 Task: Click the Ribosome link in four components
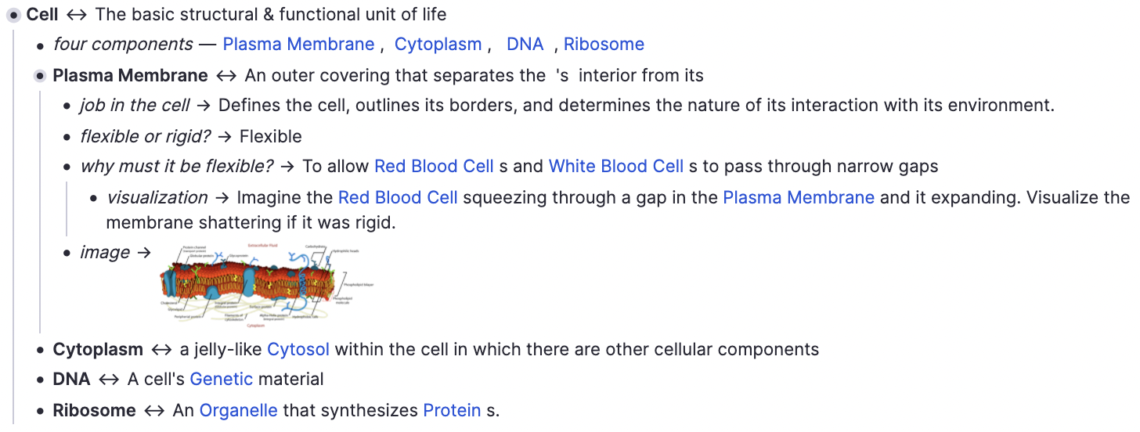604,45
